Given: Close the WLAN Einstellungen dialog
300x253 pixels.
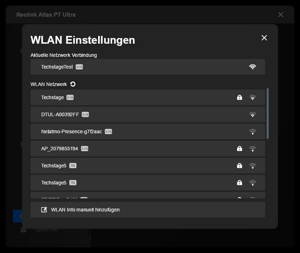Looking at the screenshot, I should [264, 38].
